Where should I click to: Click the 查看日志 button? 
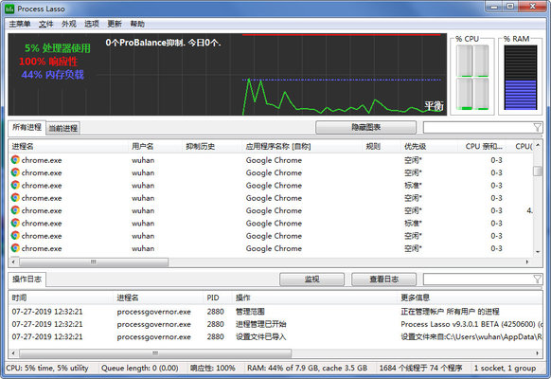[383, 280]
